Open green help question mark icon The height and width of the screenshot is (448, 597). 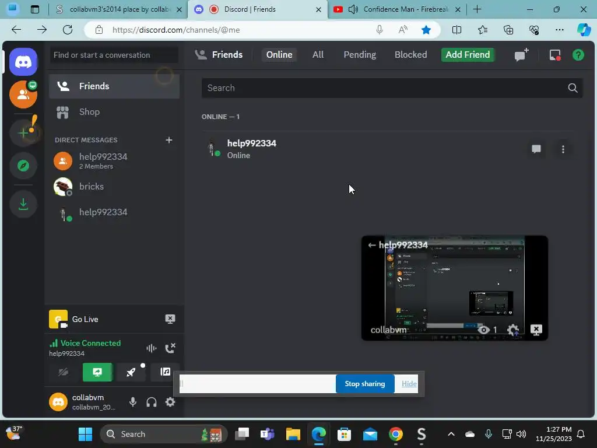click(x=578, y=55)
